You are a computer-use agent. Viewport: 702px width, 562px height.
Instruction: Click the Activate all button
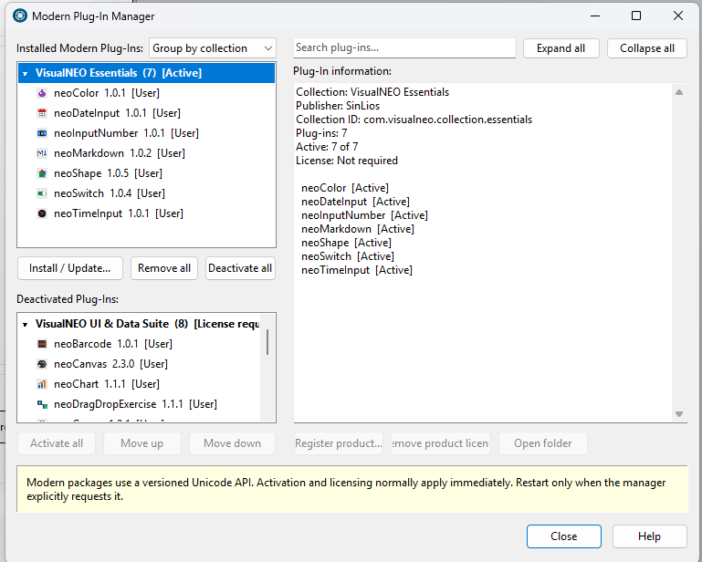point(57,443)
